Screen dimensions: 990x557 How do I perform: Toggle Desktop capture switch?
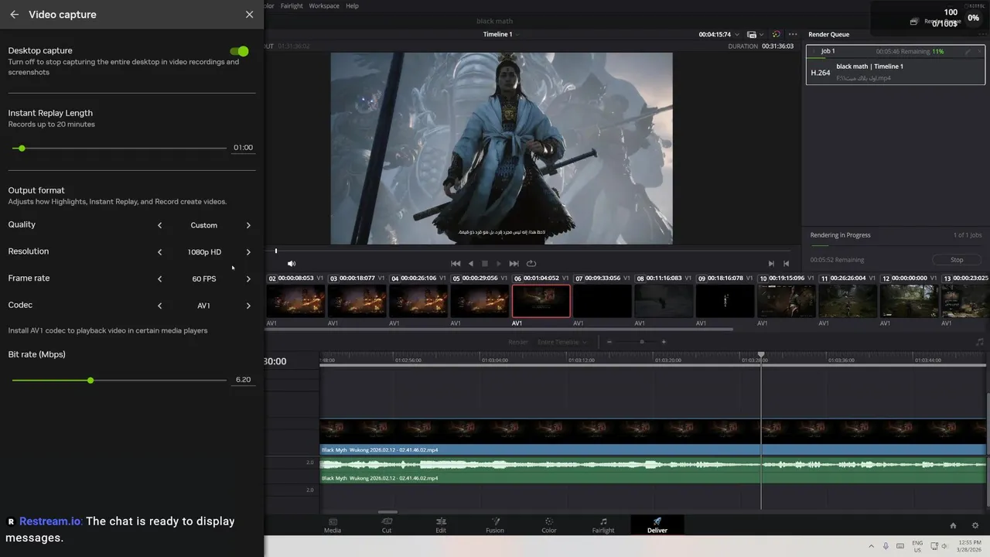[239, 51]
